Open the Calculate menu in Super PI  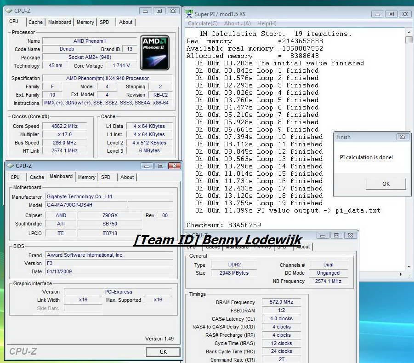pyautogui.click(x=203, y=23)
